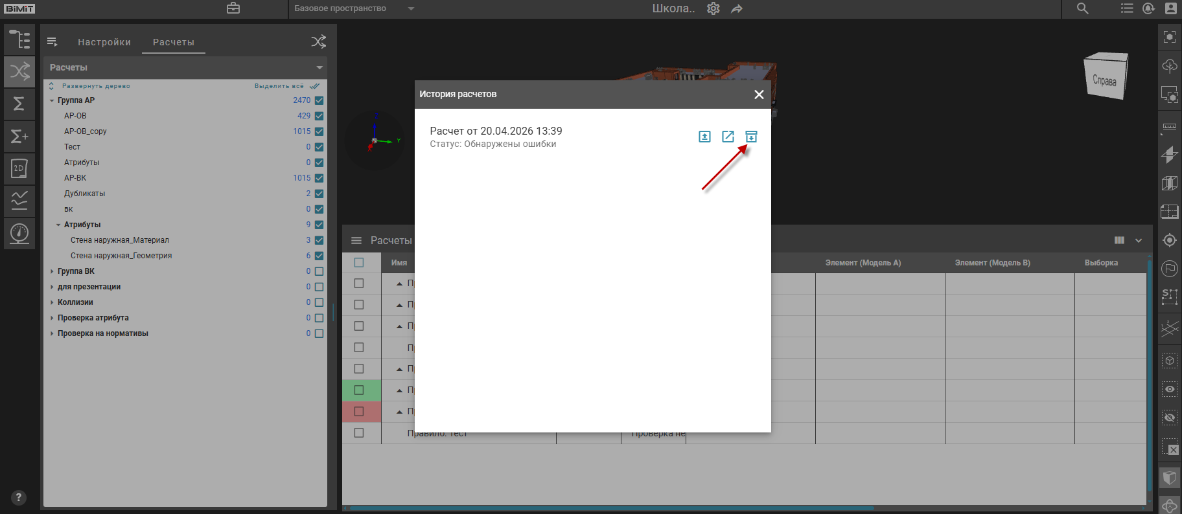Click the archive icon in the calculation history

[x=751, y=137]
